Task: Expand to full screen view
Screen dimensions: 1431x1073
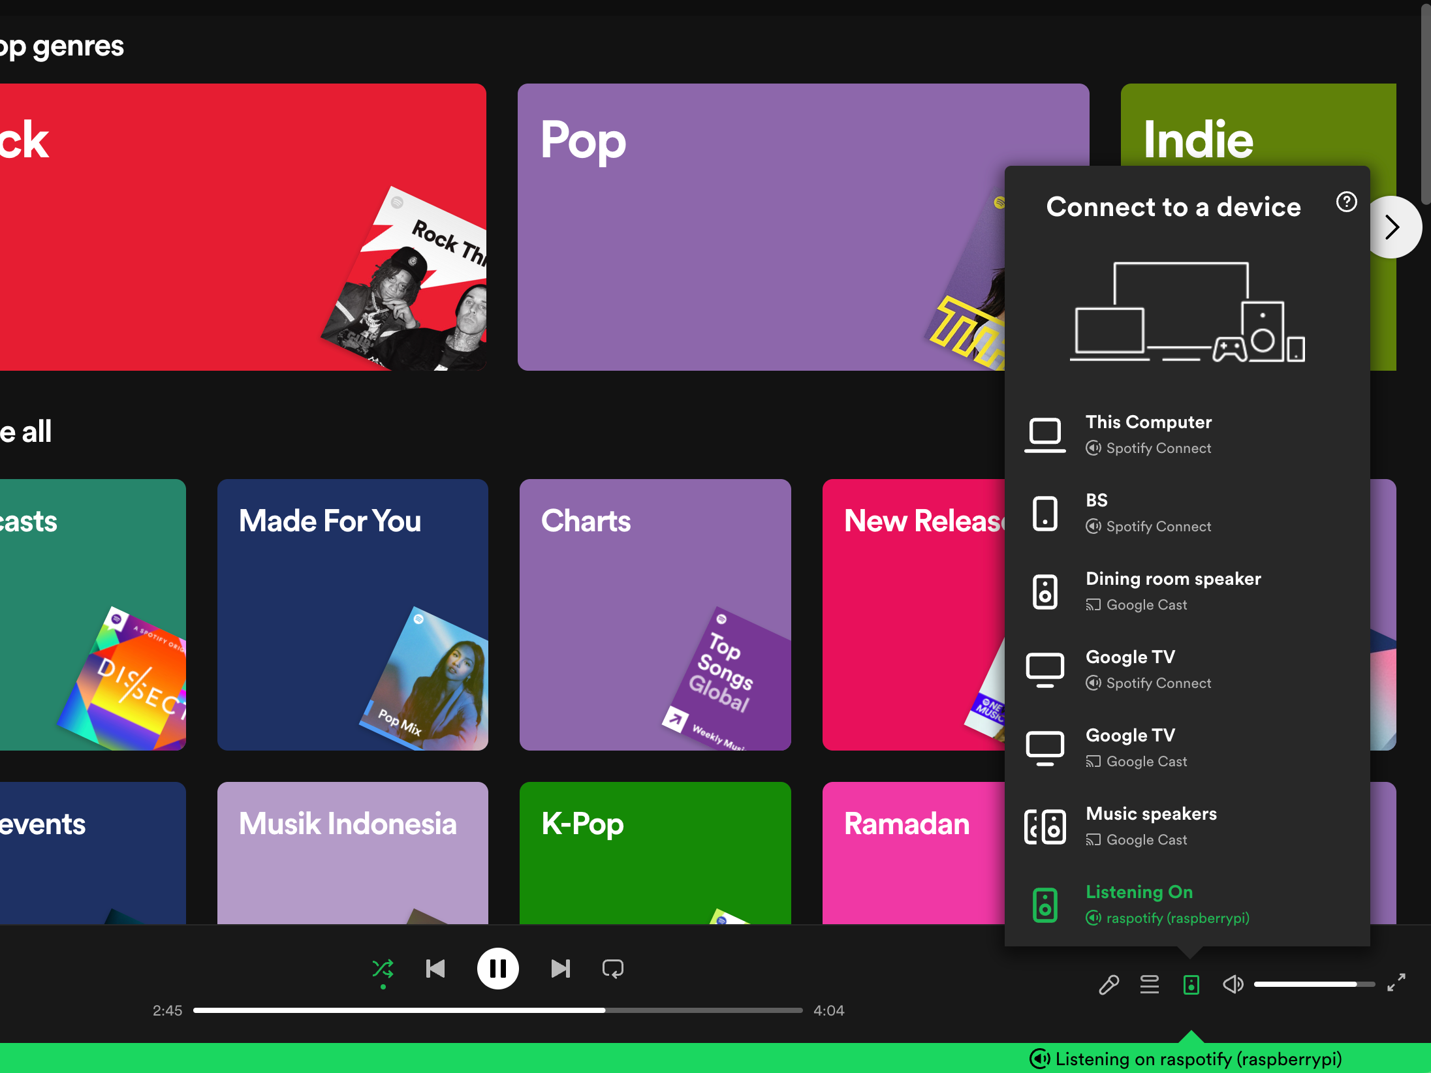Action: [x=1396, y=982]
